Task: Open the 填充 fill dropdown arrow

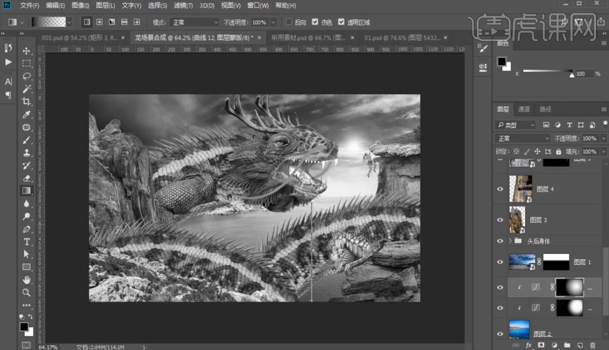Action: (603, 152)
